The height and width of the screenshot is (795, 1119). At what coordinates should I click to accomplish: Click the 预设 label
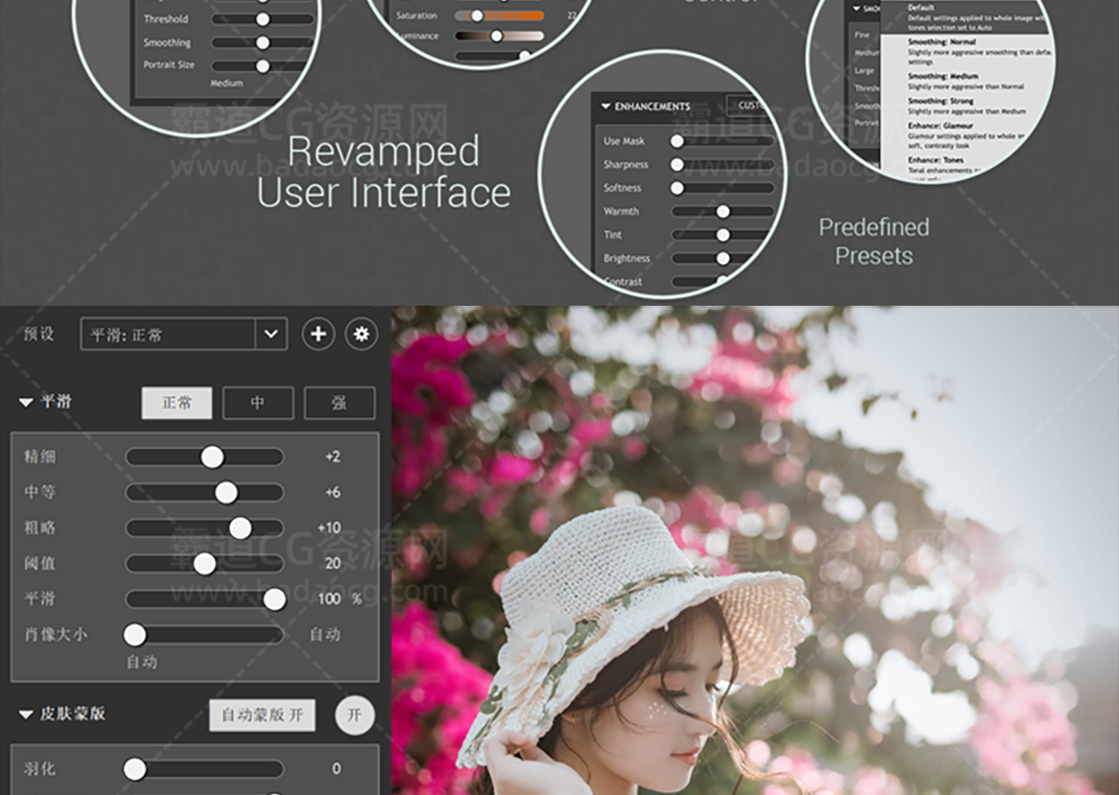(39, 334)
